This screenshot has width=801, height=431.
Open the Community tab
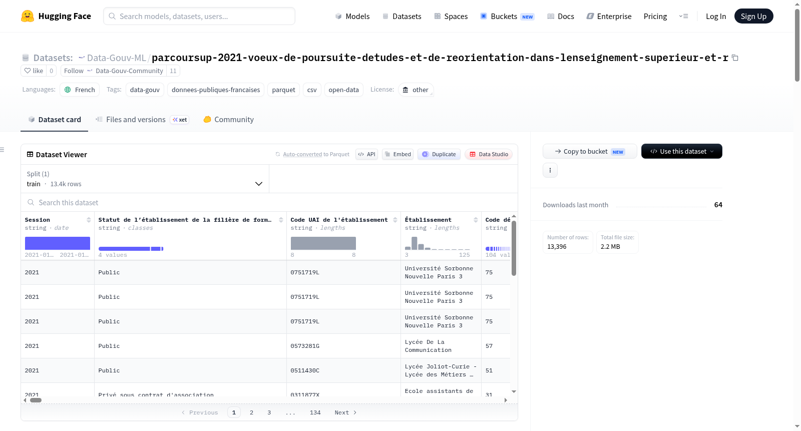click(x=229, y=120)
